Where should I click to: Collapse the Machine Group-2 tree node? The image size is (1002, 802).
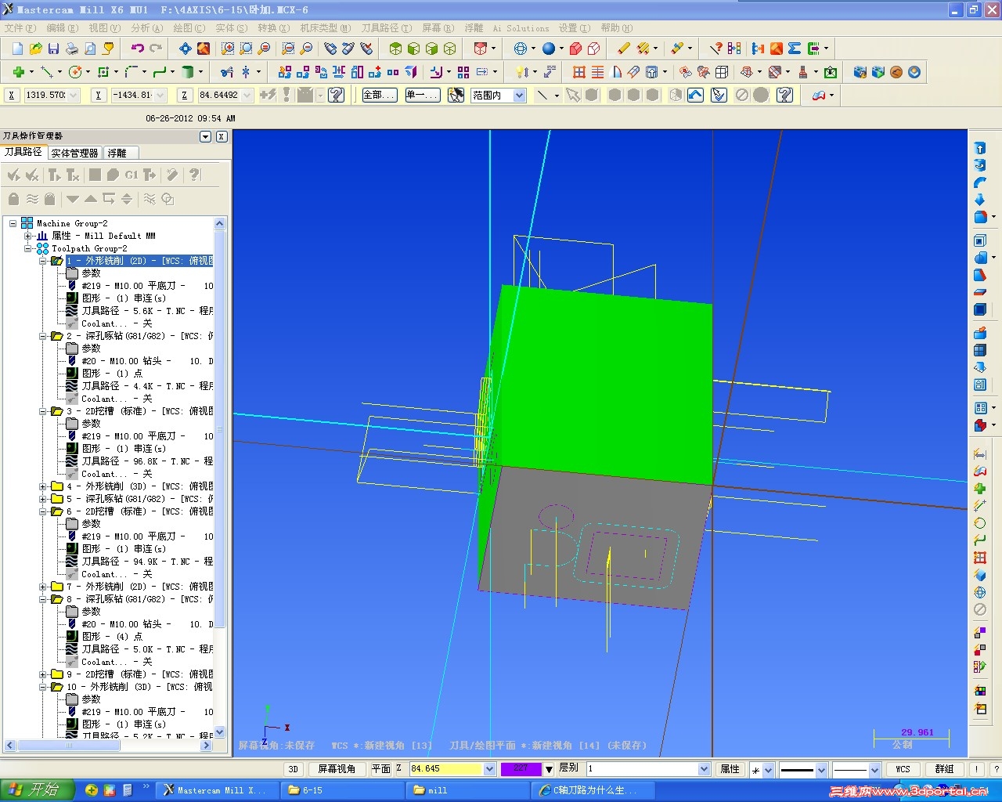(x=13, y=223)
